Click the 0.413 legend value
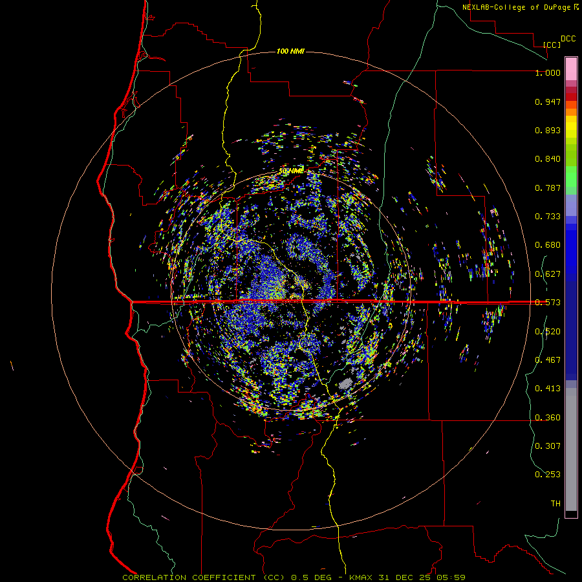 click(548, 389)
